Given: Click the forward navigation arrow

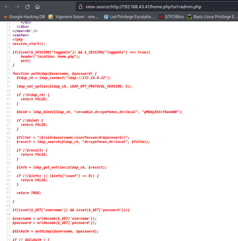Looking at the screenshot, I should click(x=17, y=7).
